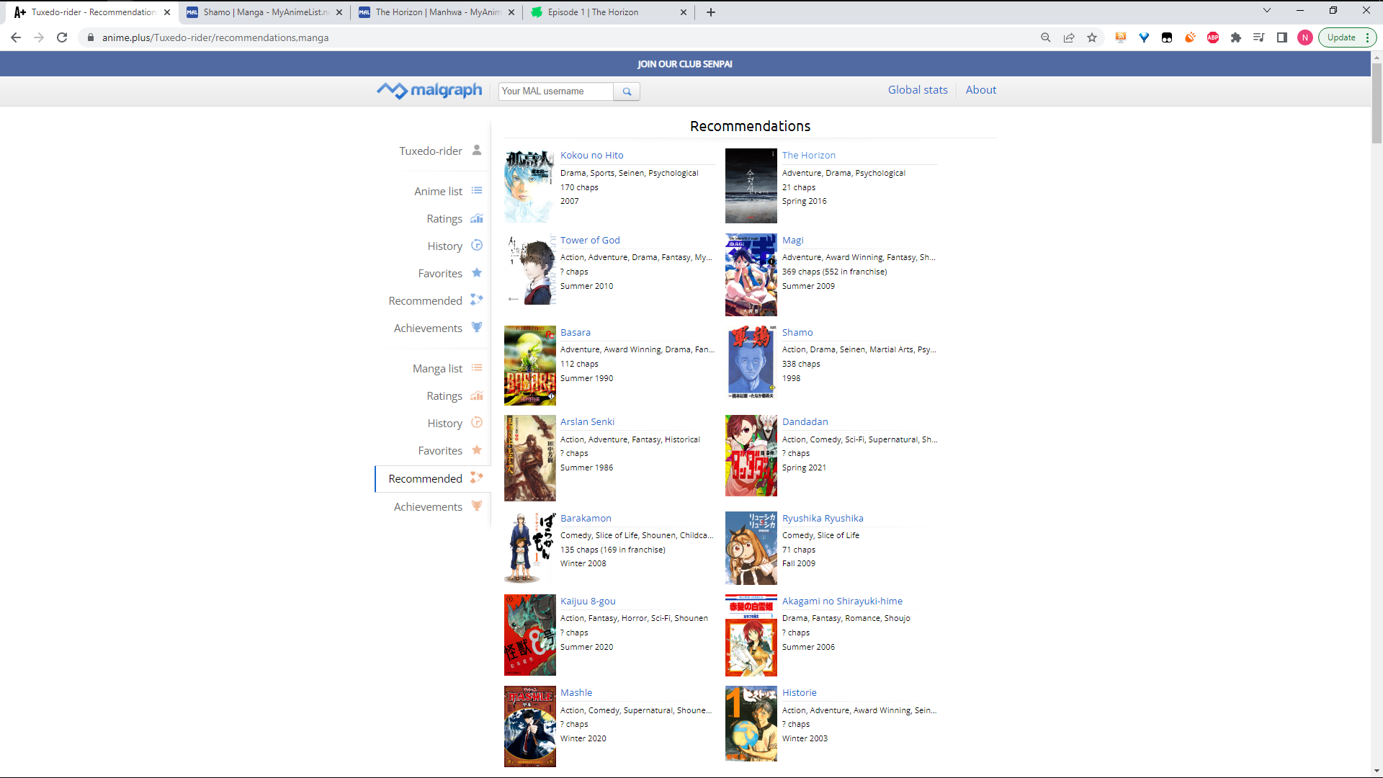This screenshot has height=778, width=1383.
Task: Open Historie title link
Action: click(800, 692)
